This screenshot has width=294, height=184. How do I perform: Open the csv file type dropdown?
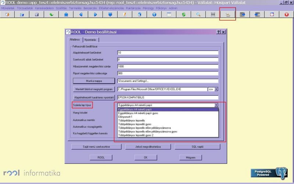216,89
